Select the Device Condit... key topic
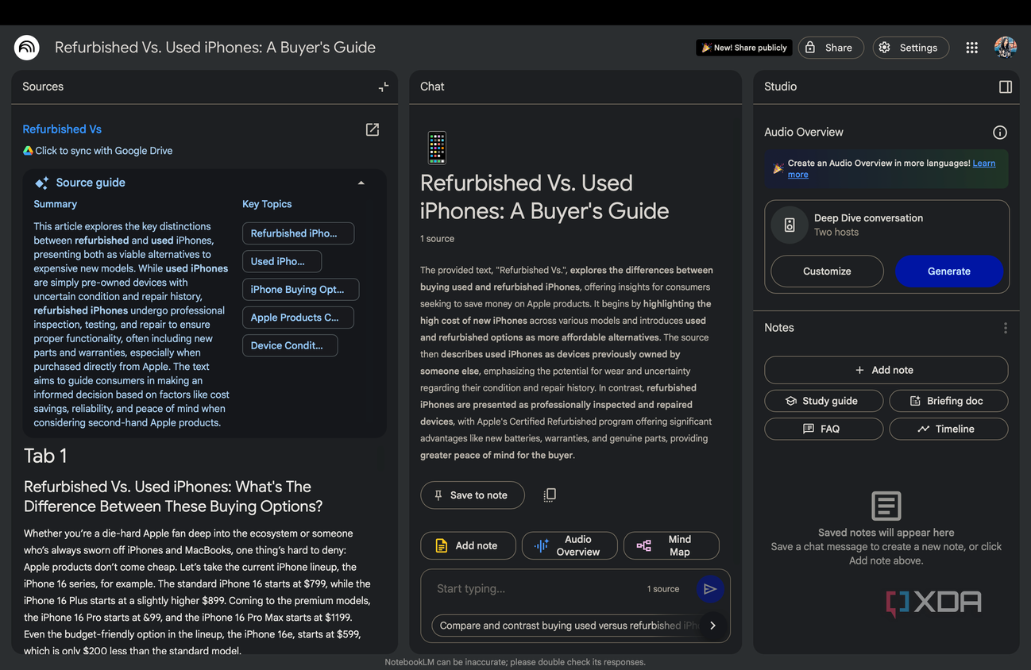 (290, 345)
